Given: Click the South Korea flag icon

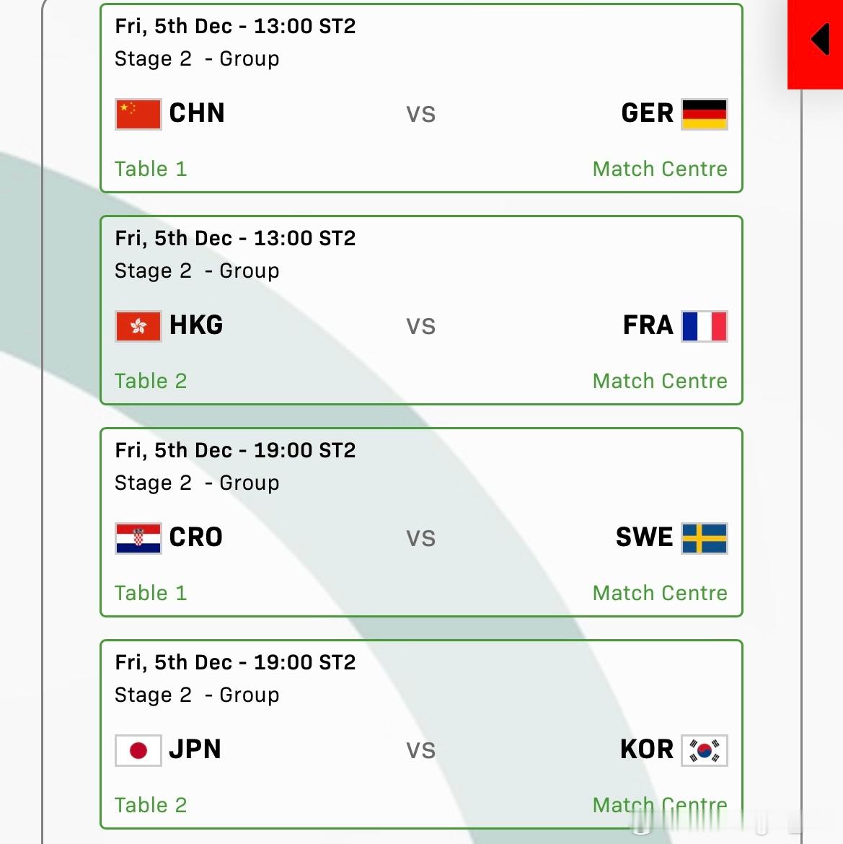Looking at the screenshot, I should coord(705,750).
